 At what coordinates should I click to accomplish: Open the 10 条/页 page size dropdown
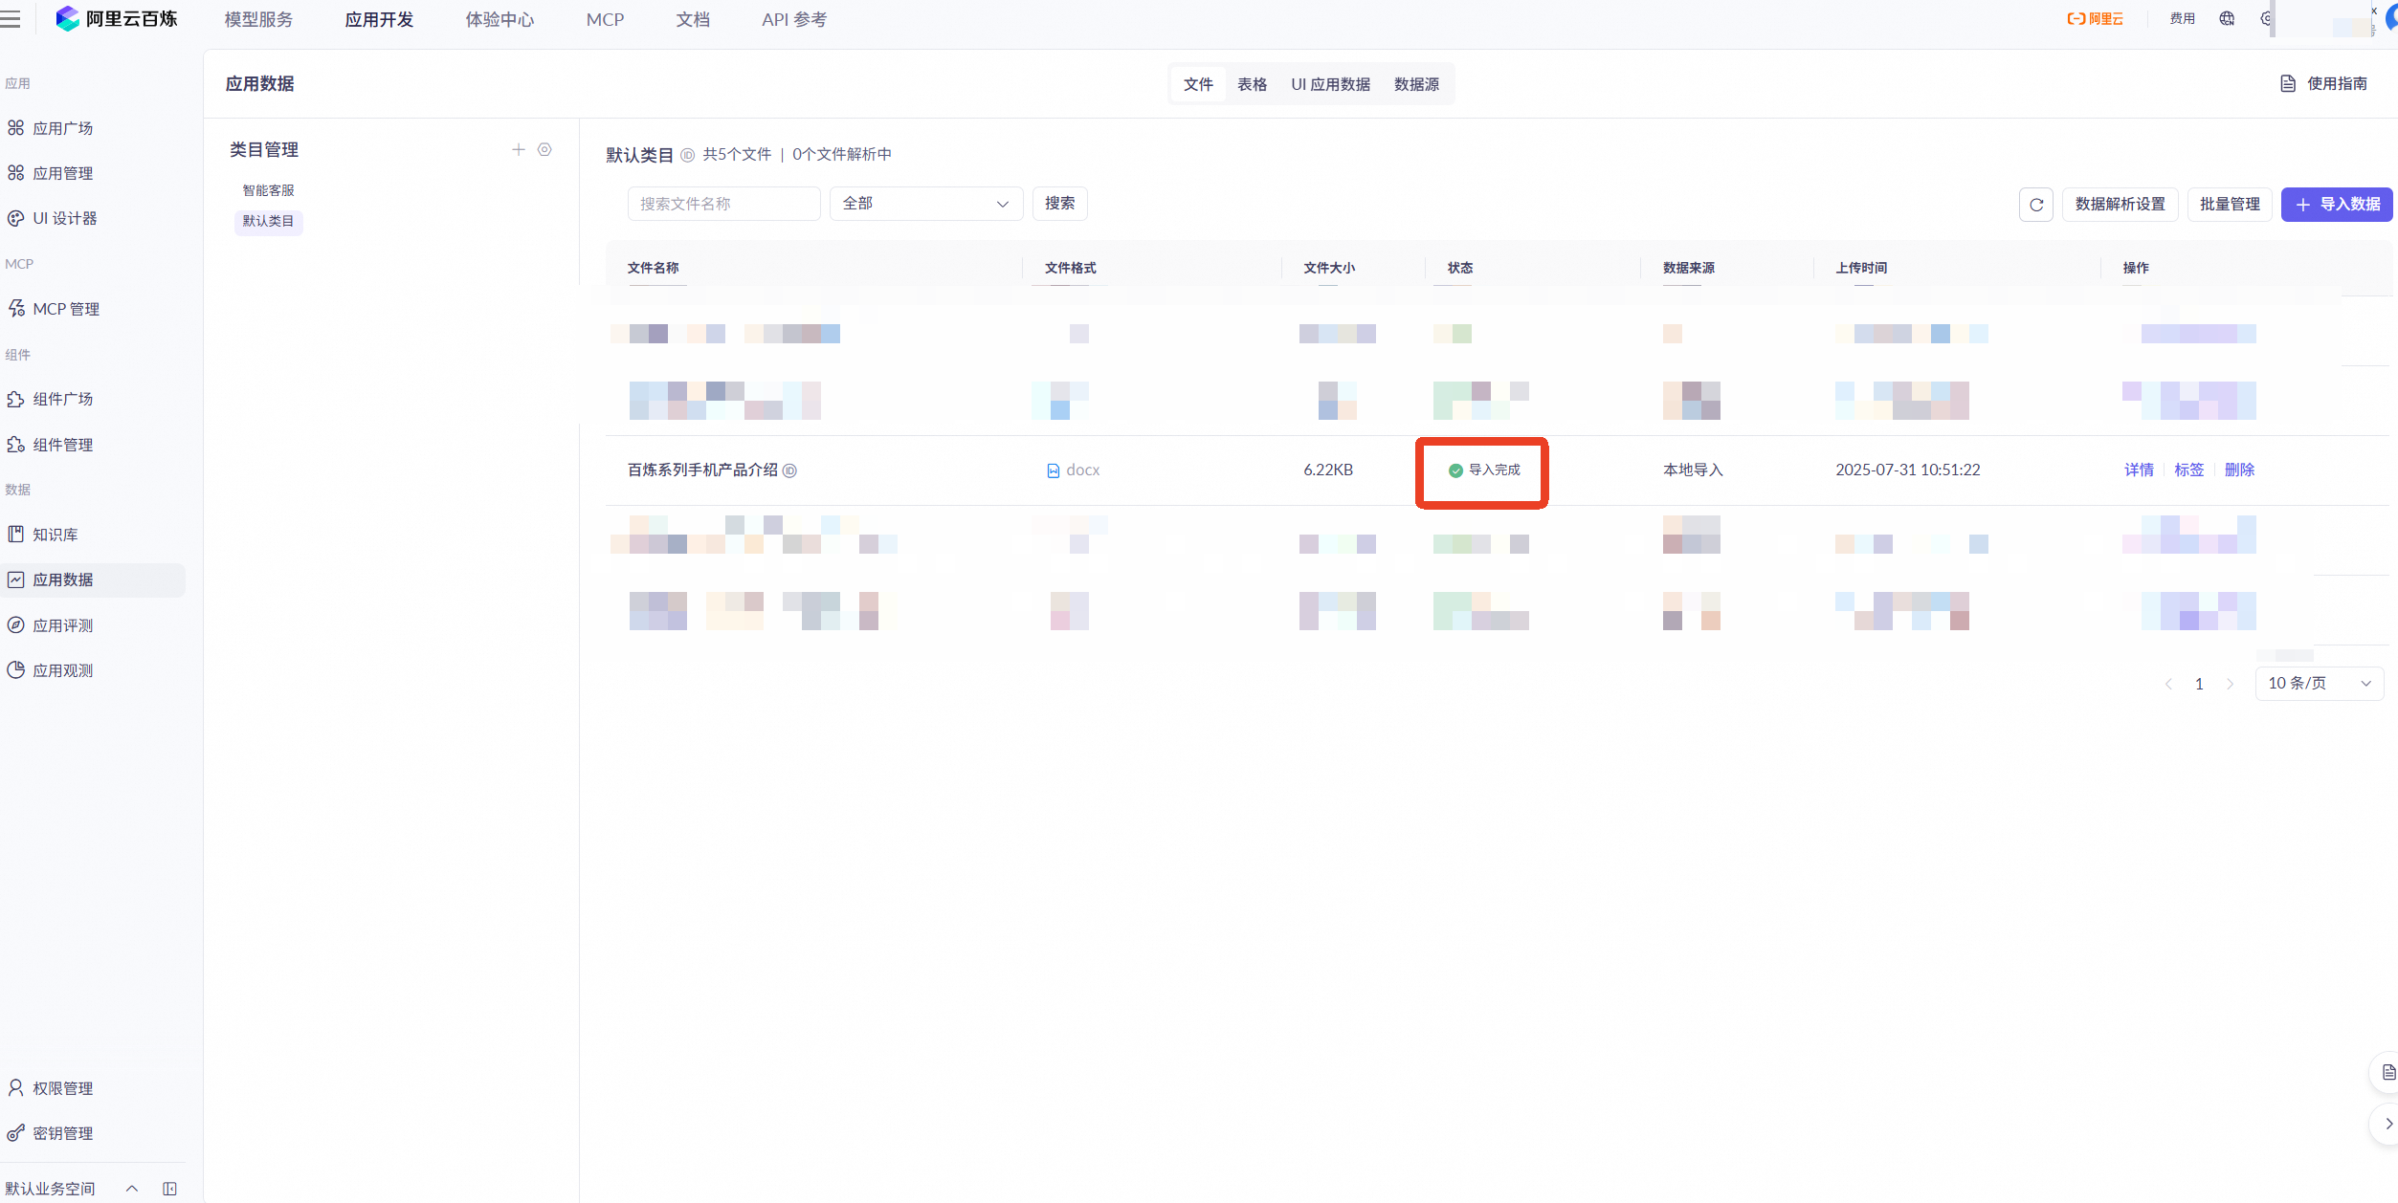coord(2319,684)
